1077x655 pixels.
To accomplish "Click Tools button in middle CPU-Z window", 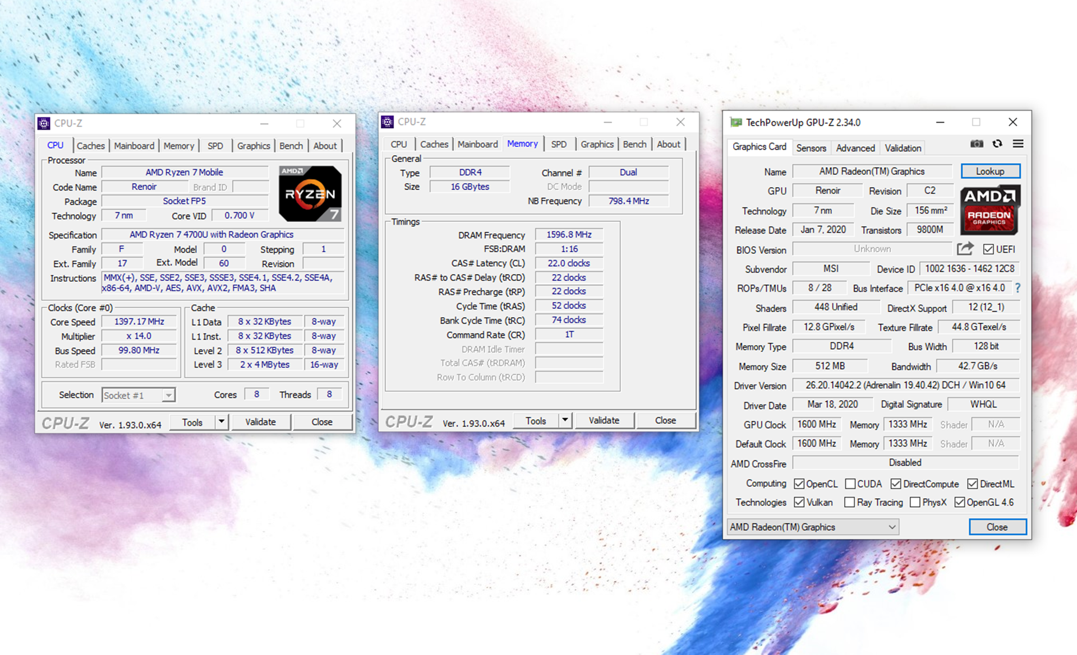I will tap(536, 420).
